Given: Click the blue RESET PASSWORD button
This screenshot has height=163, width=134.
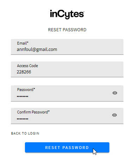Looking at the screenshot, I should pyautogui.click(x=67, y=148).
